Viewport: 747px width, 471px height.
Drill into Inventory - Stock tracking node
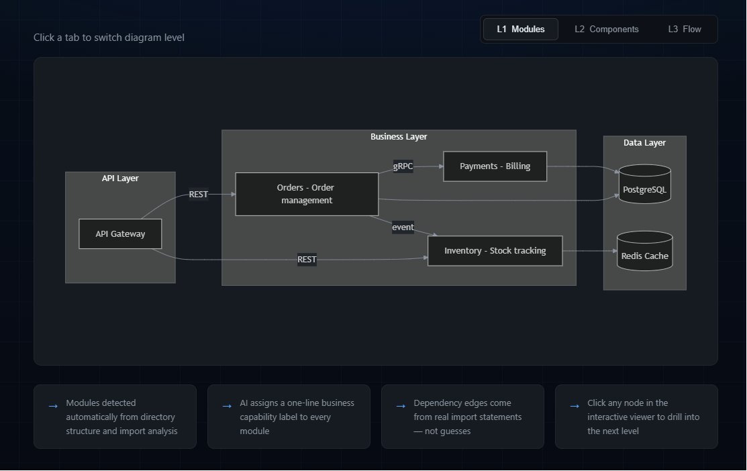[x=495, y=251]
